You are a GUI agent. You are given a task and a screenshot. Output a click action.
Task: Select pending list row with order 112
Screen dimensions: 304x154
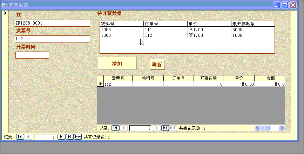pos(187,35)
